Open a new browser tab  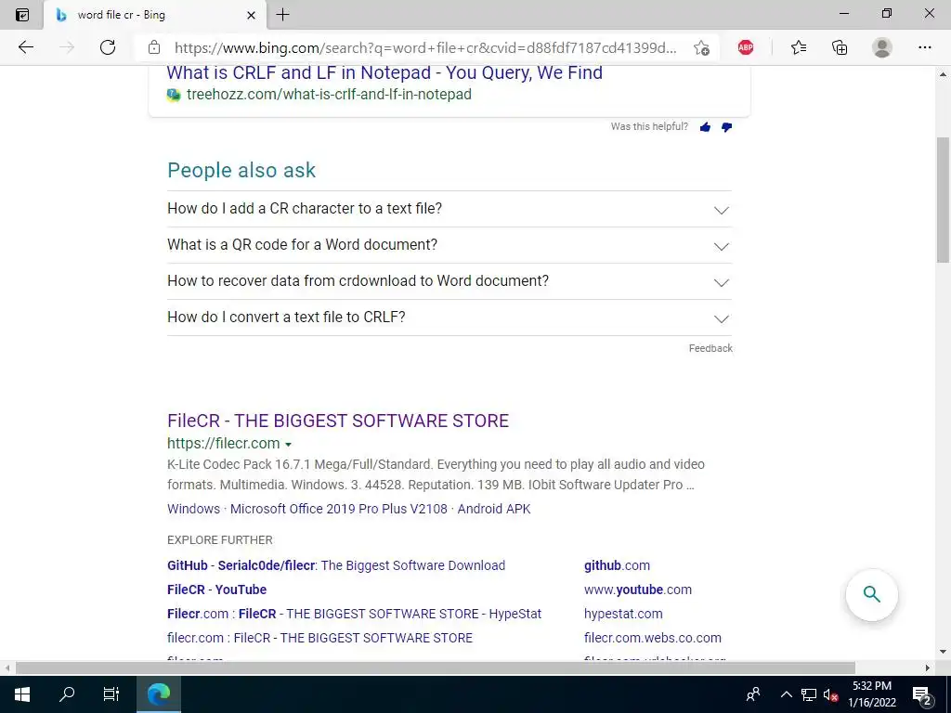point(282,15)
